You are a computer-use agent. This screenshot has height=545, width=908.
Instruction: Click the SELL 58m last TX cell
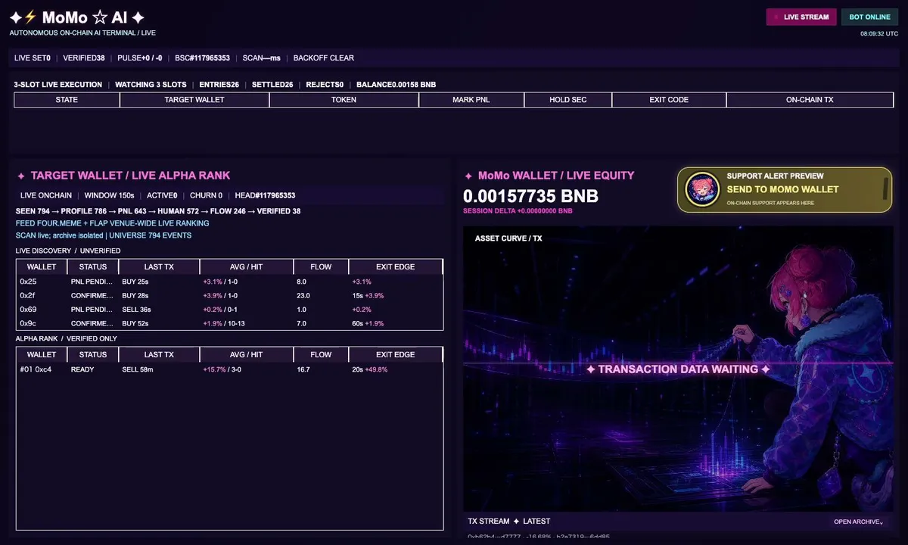pyautogui.click(x=138, y=369)
